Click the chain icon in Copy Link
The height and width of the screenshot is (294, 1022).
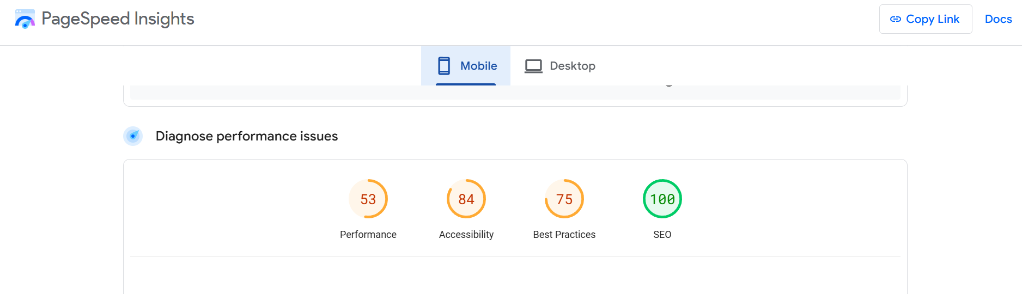895,19
